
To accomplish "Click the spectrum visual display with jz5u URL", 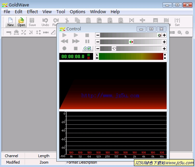I will 113,86.
